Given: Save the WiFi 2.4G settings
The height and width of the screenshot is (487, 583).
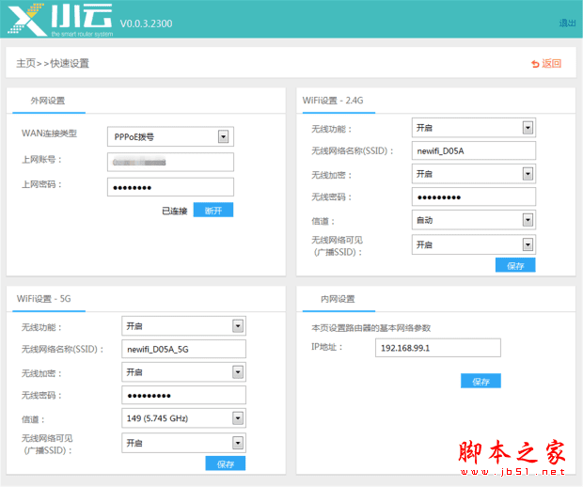Looking at the screenshot, I should coord(515,265).
